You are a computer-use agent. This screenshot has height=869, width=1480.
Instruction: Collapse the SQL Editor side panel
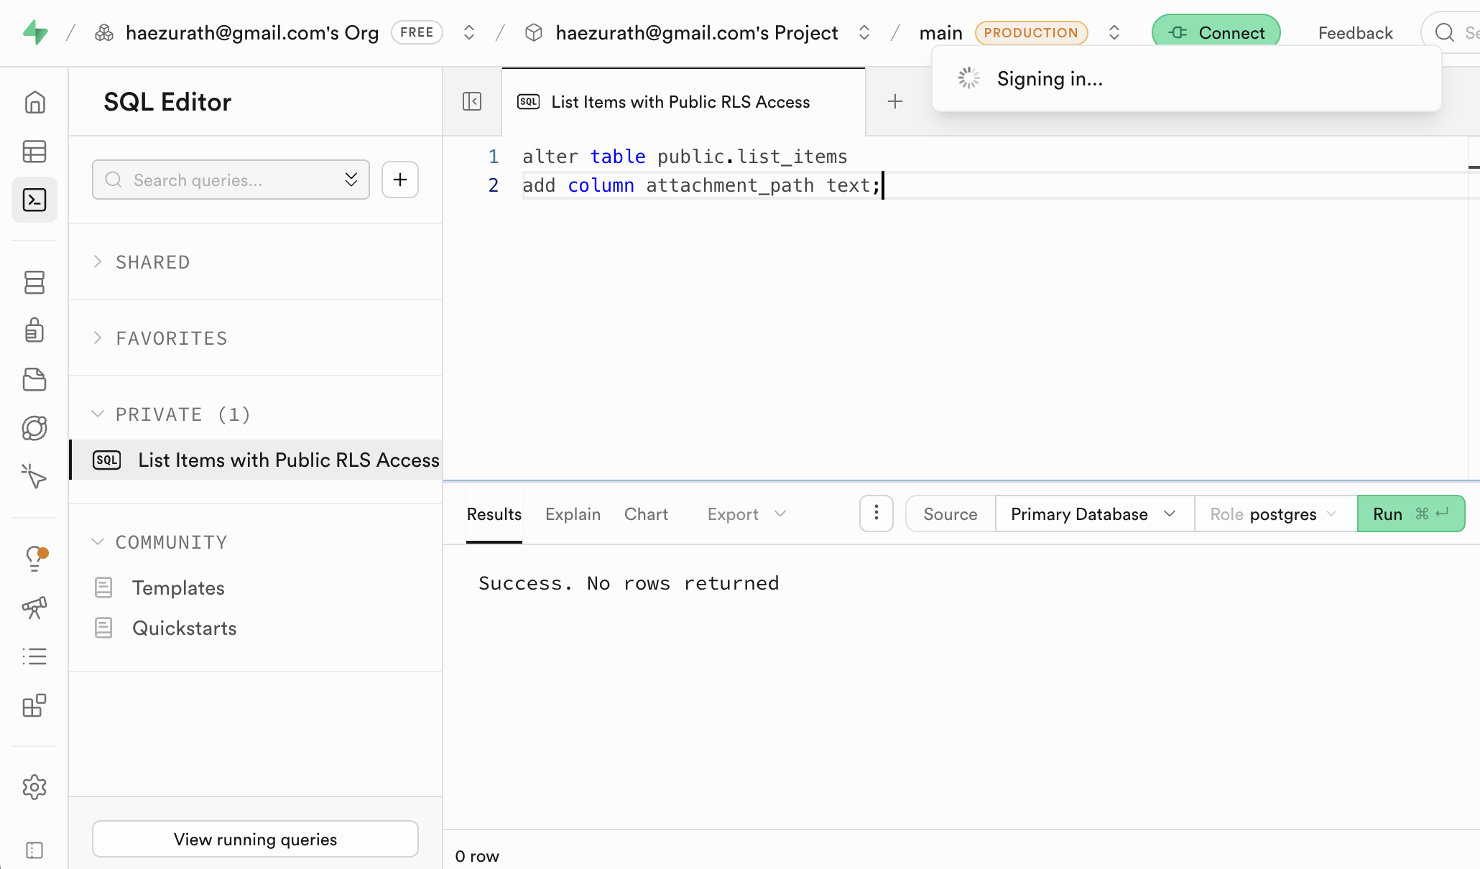tap(472, 101)
